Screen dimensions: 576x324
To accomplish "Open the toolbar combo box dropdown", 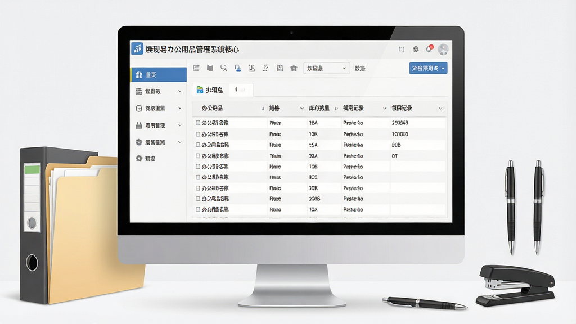I will click(x=326, y=68).
